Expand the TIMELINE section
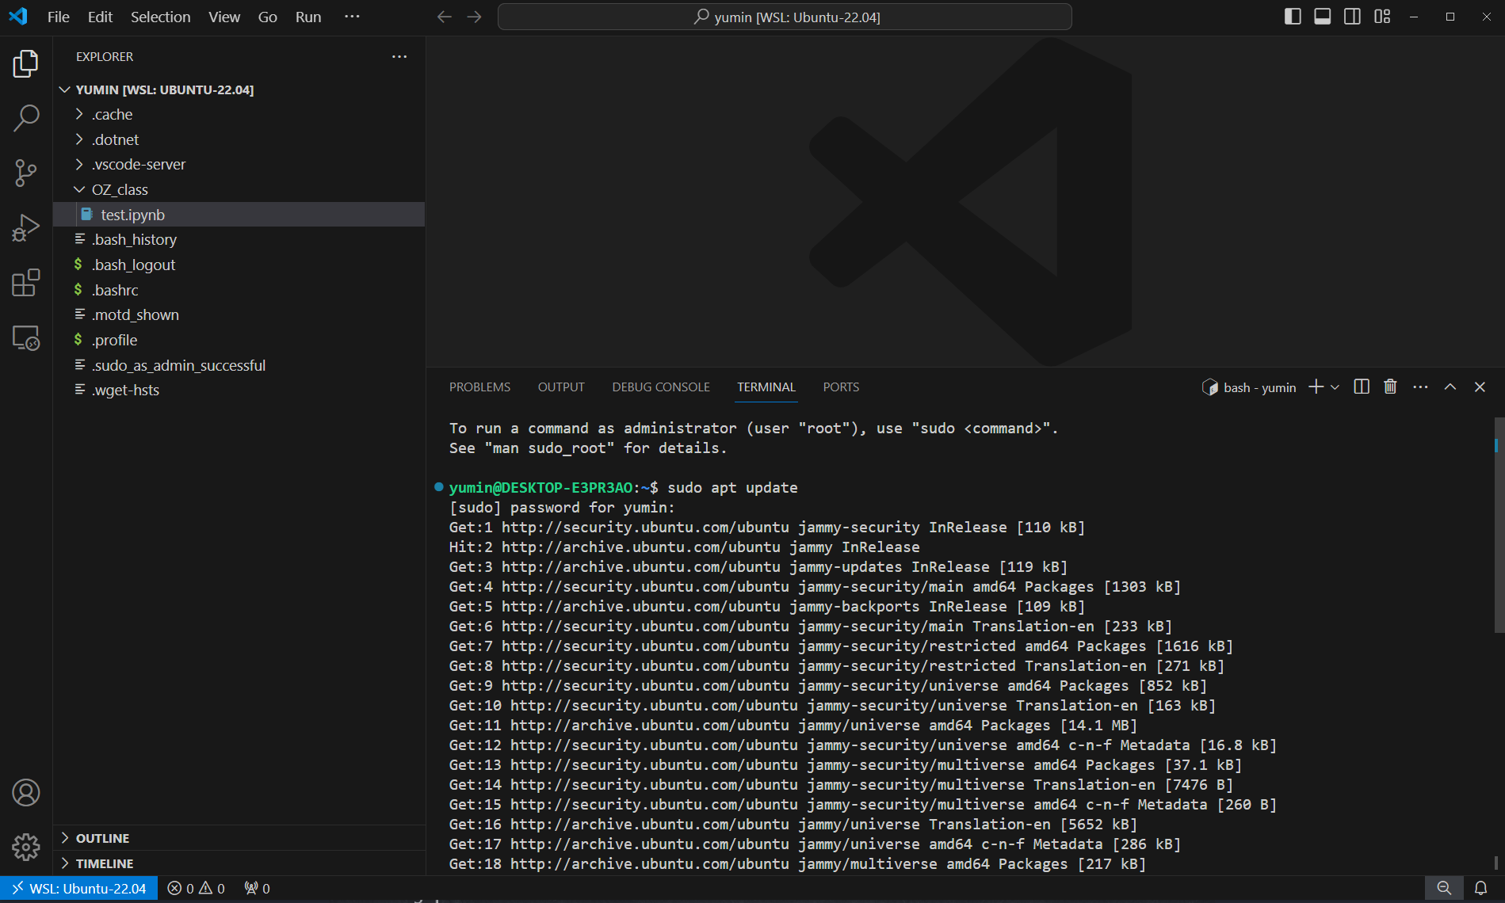The image size is (1505, 903). click(x=239, y=863)
